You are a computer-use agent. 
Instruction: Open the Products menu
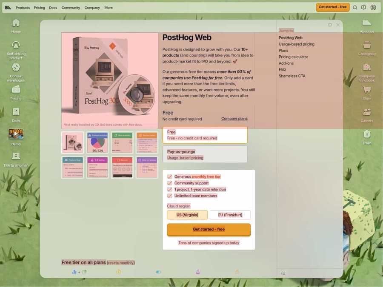tap(23, 8)
